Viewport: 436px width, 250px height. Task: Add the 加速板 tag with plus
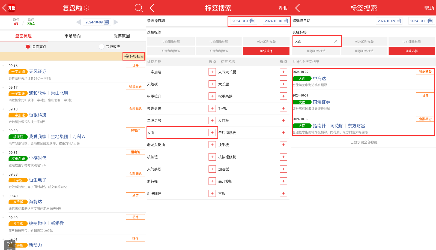pyautogui.click(x=283, y=169)
